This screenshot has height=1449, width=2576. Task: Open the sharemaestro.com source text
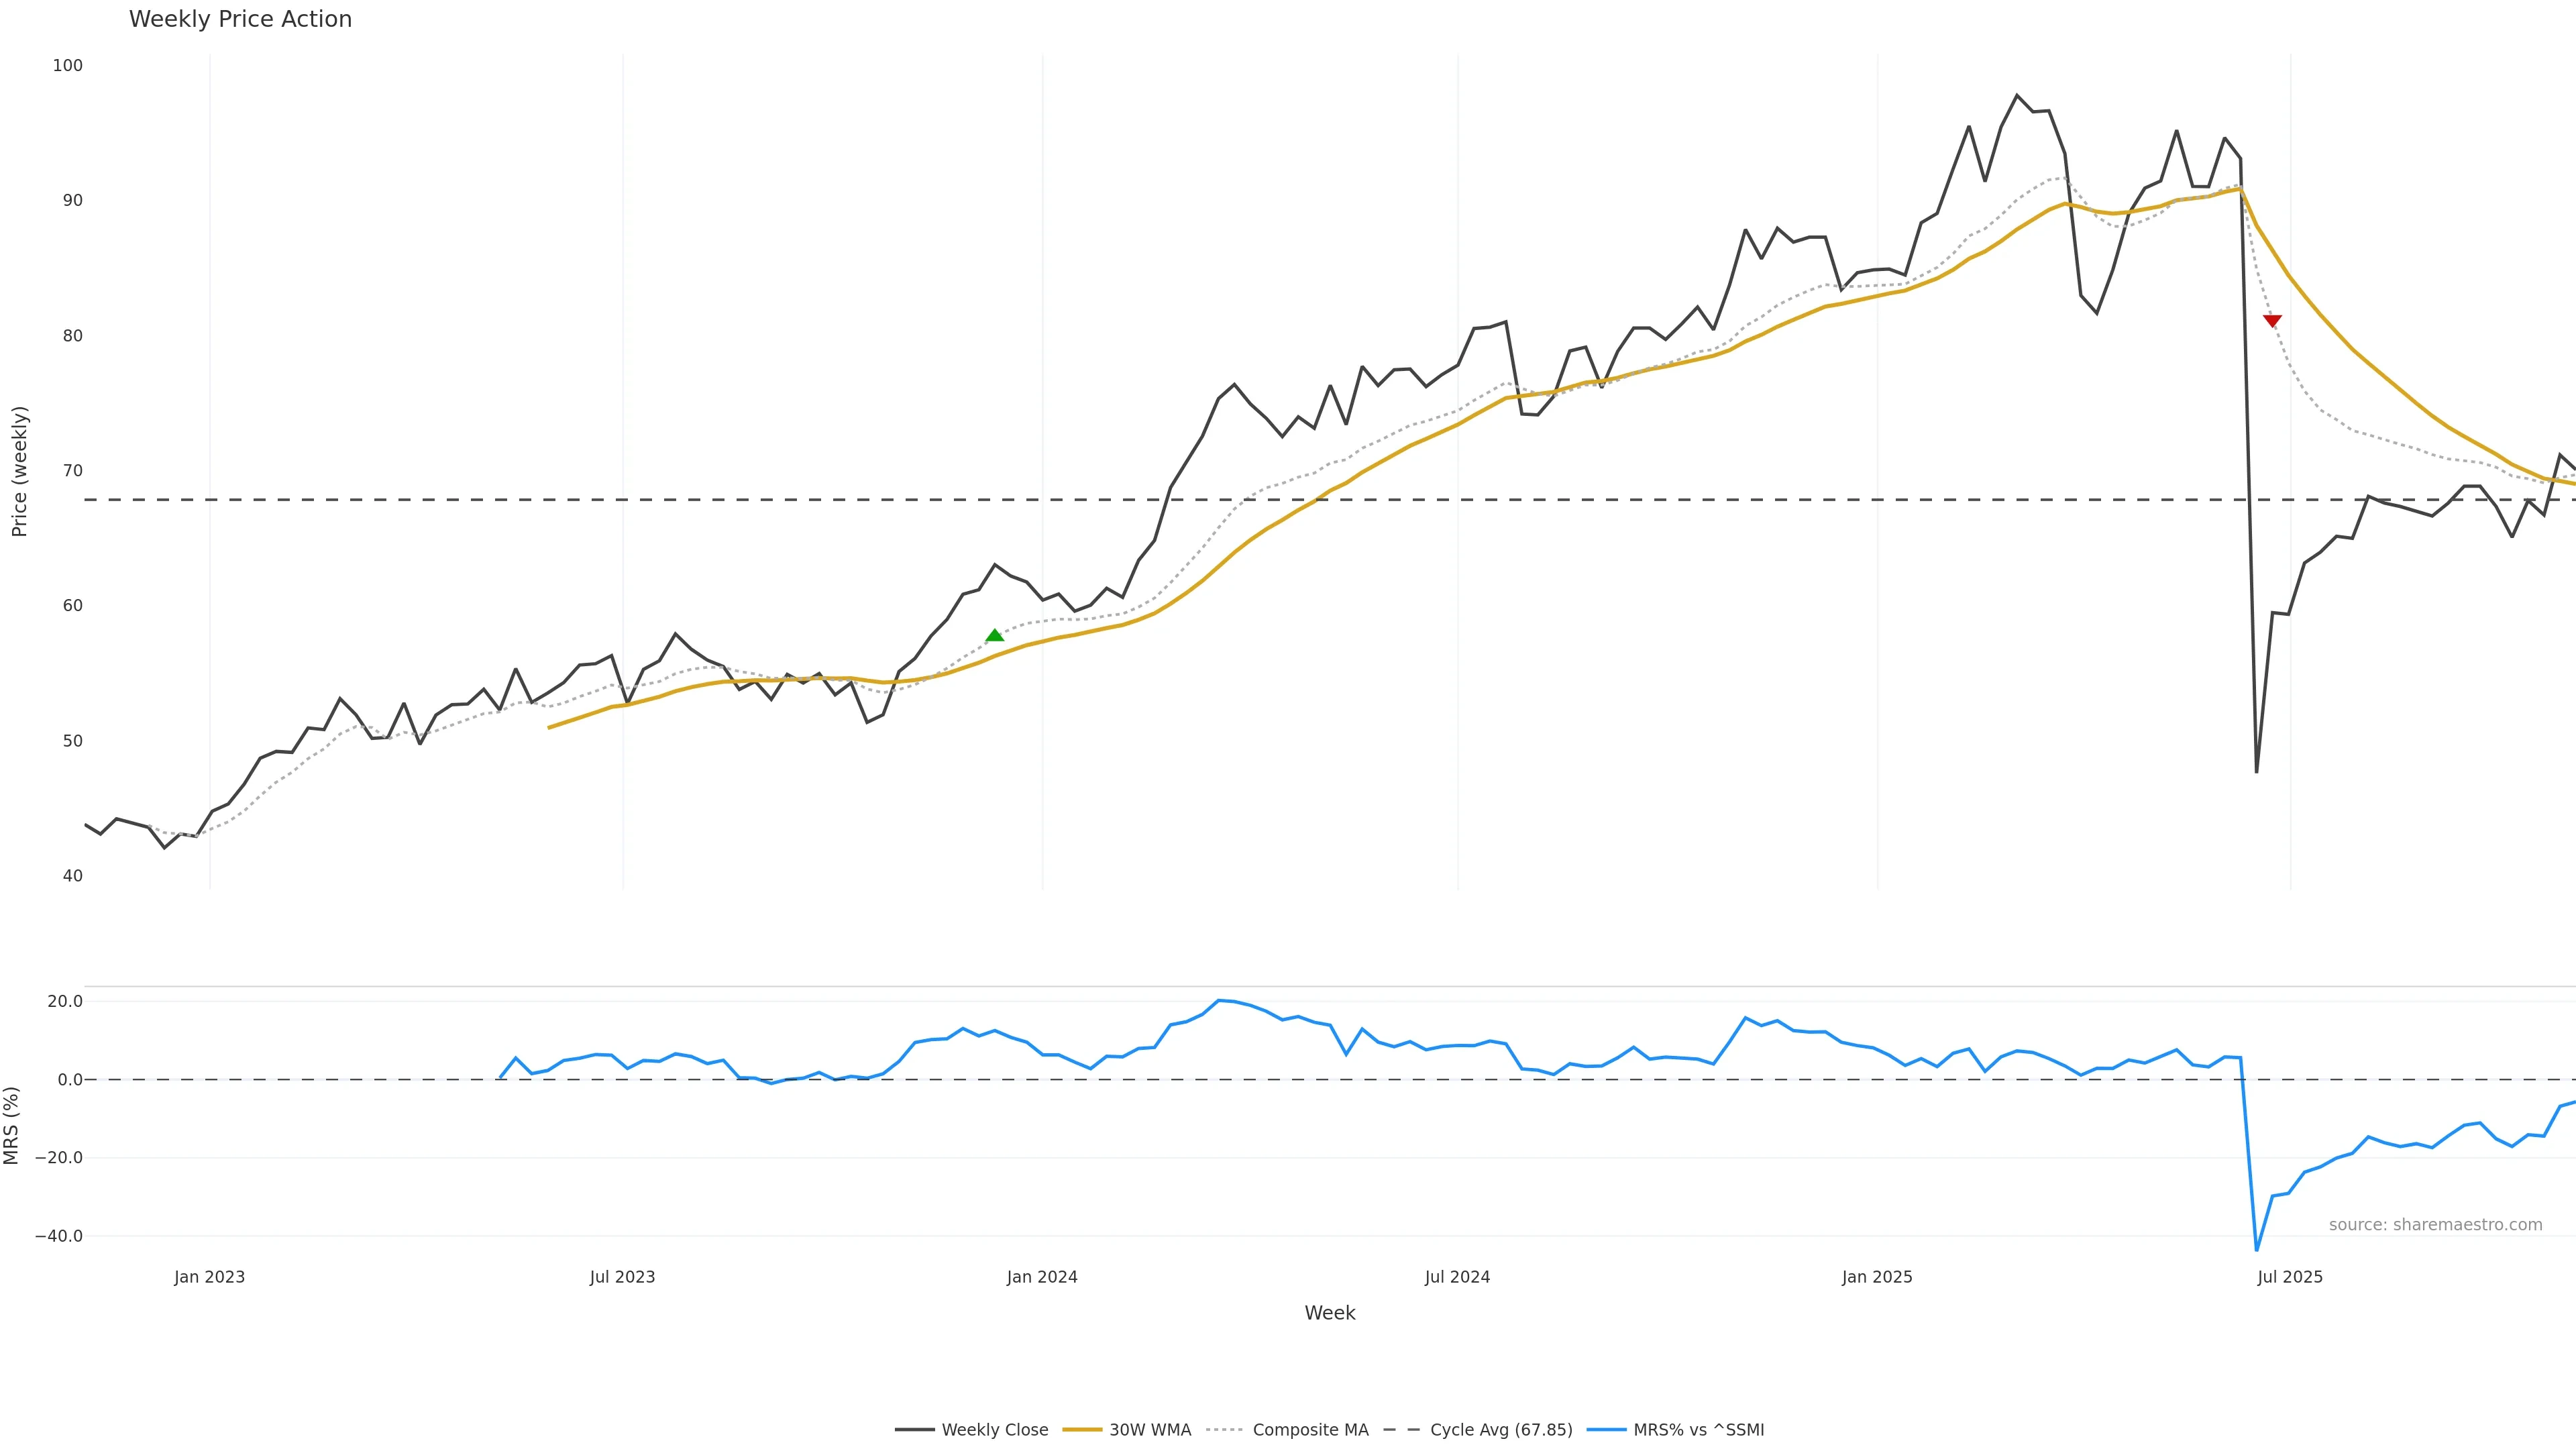pyautogui.click(x=2435, y=1225)
